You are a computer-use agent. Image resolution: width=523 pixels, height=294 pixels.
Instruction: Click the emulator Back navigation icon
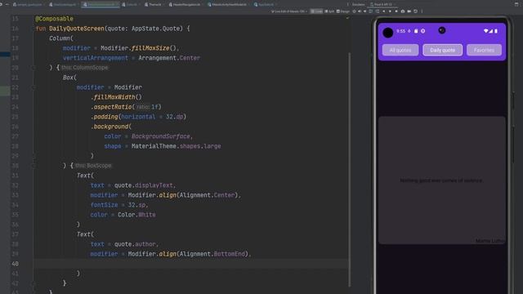coord(383,11)
